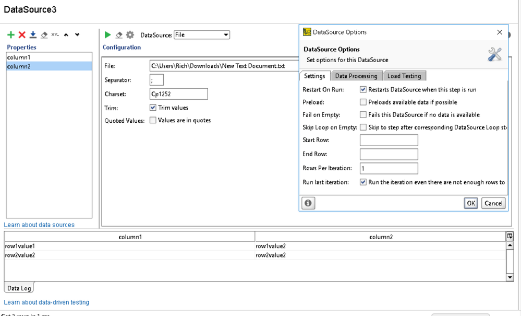Move property up with the up arrow
The width and height of the screenshot is (521, 316).
[x=66, y=35]
